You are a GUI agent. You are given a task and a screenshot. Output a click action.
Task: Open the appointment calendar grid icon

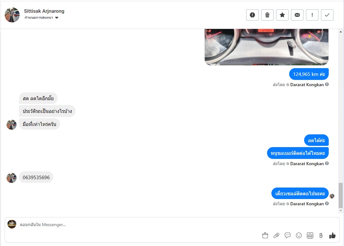[x=310, y=235]
